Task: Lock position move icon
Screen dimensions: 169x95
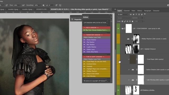Action: (x=127, y=21)
